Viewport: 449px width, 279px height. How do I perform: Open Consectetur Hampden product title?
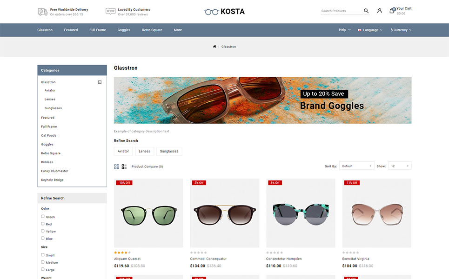284,259
